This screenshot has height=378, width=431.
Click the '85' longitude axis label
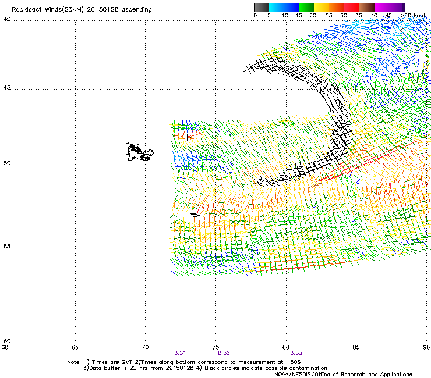click(356, 347)
